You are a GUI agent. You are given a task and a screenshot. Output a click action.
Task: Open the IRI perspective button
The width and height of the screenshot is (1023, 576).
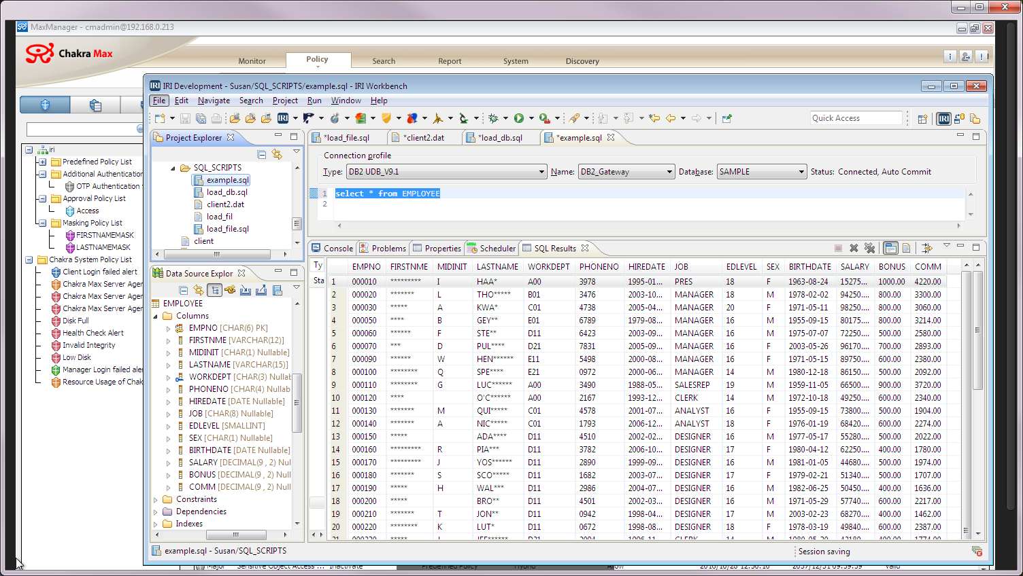point(943,119)
